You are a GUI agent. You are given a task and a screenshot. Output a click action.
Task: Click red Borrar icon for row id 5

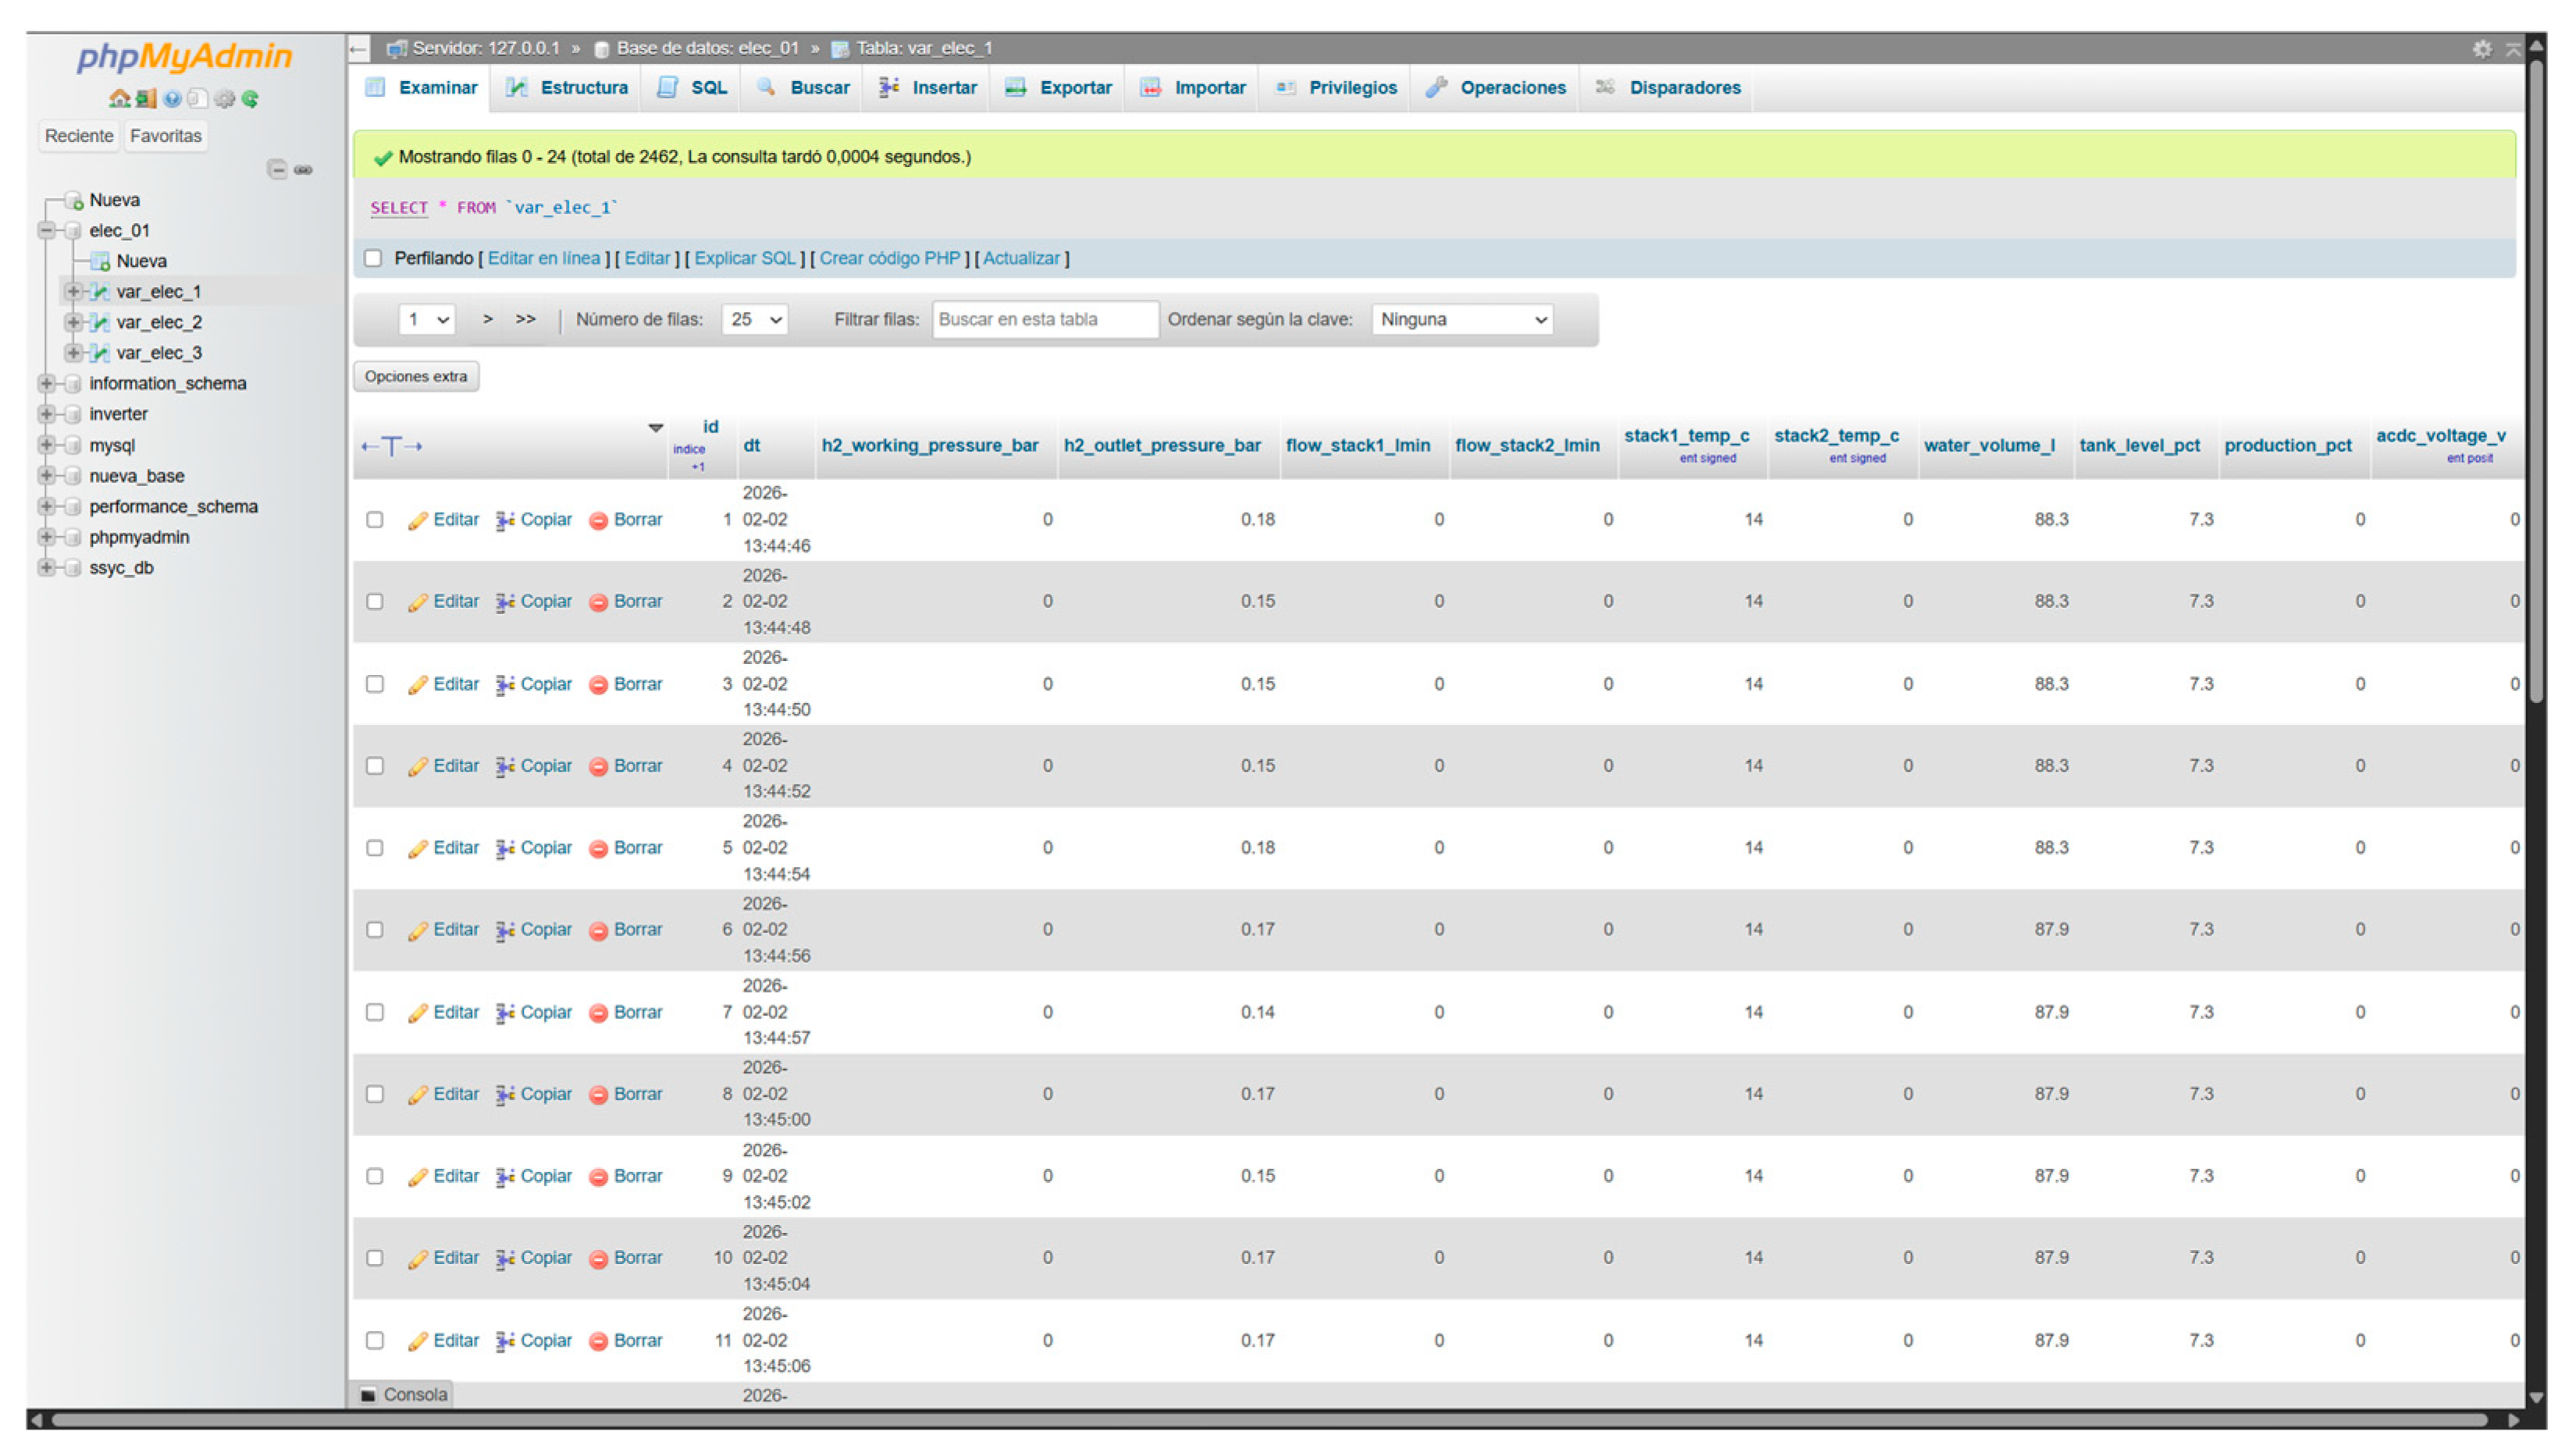coord(598,849)
